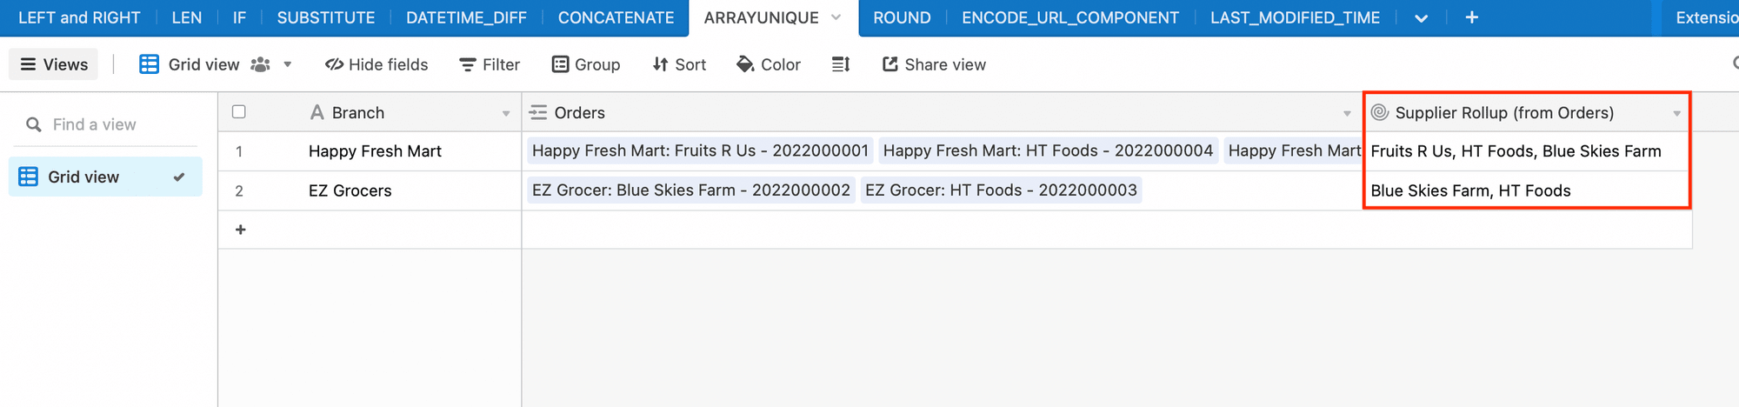Open the row height icon
The height and width of the screenshot is (407, 1739).
click(x=841, y=64)
